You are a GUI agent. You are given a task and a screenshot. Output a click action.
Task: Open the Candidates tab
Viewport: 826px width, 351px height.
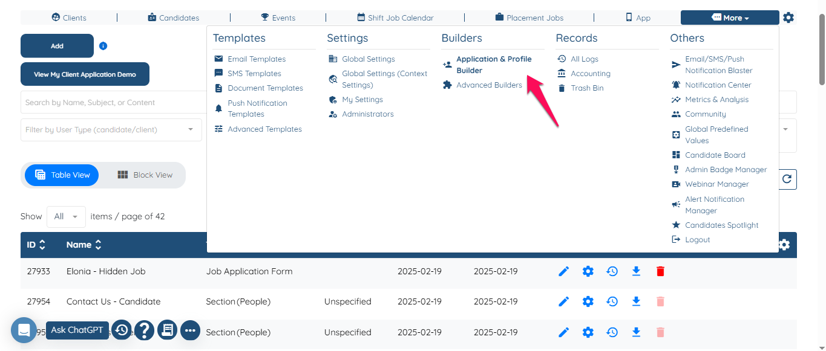click(173, 18)
